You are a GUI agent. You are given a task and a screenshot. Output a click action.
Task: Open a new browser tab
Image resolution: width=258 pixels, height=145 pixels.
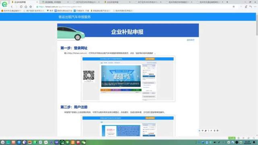(x=227, y=2)
